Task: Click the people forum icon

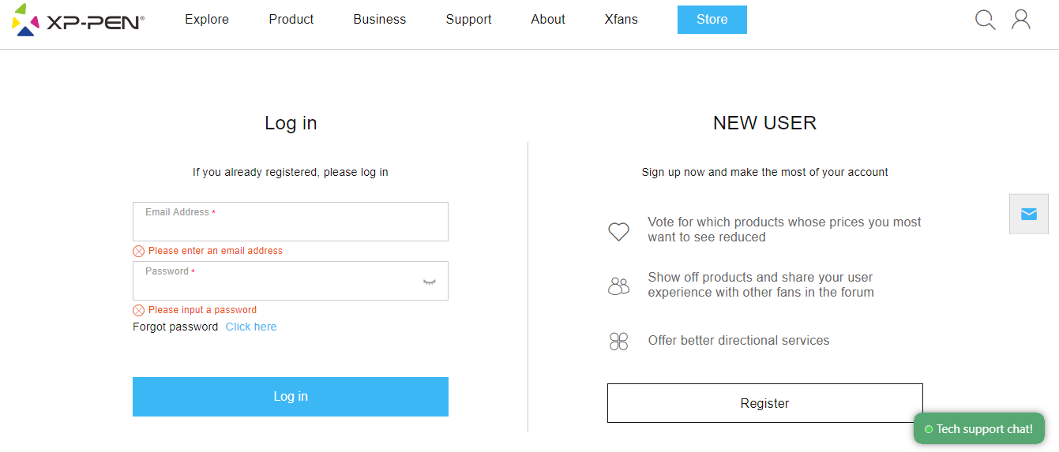Action: coord(618,286)
